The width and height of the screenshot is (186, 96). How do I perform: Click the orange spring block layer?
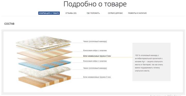(x=45, y=81)
